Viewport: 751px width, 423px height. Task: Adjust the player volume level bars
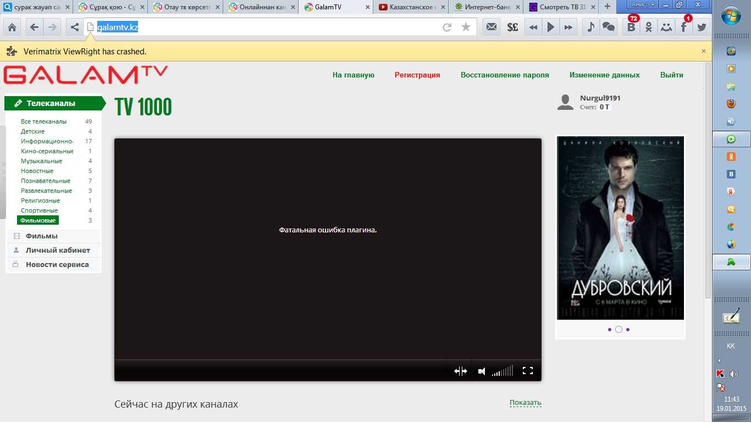tap(502, 371)
